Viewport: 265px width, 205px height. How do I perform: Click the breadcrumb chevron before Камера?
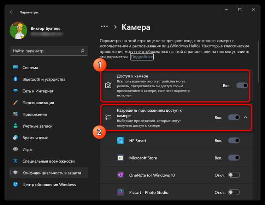pyautogui.click(x=115, y=27)
